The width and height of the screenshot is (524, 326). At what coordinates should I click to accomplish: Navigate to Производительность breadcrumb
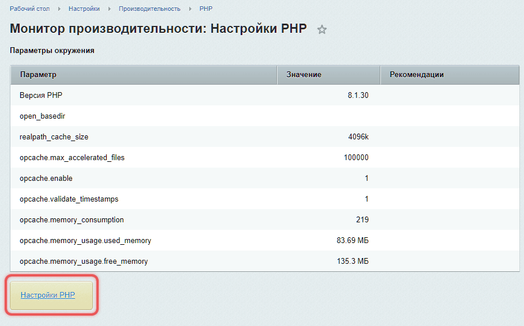(149, 9)
